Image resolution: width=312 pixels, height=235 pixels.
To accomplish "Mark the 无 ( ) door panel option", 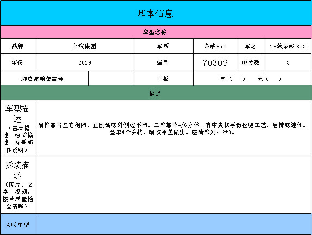I will click(x=270, y=79).
